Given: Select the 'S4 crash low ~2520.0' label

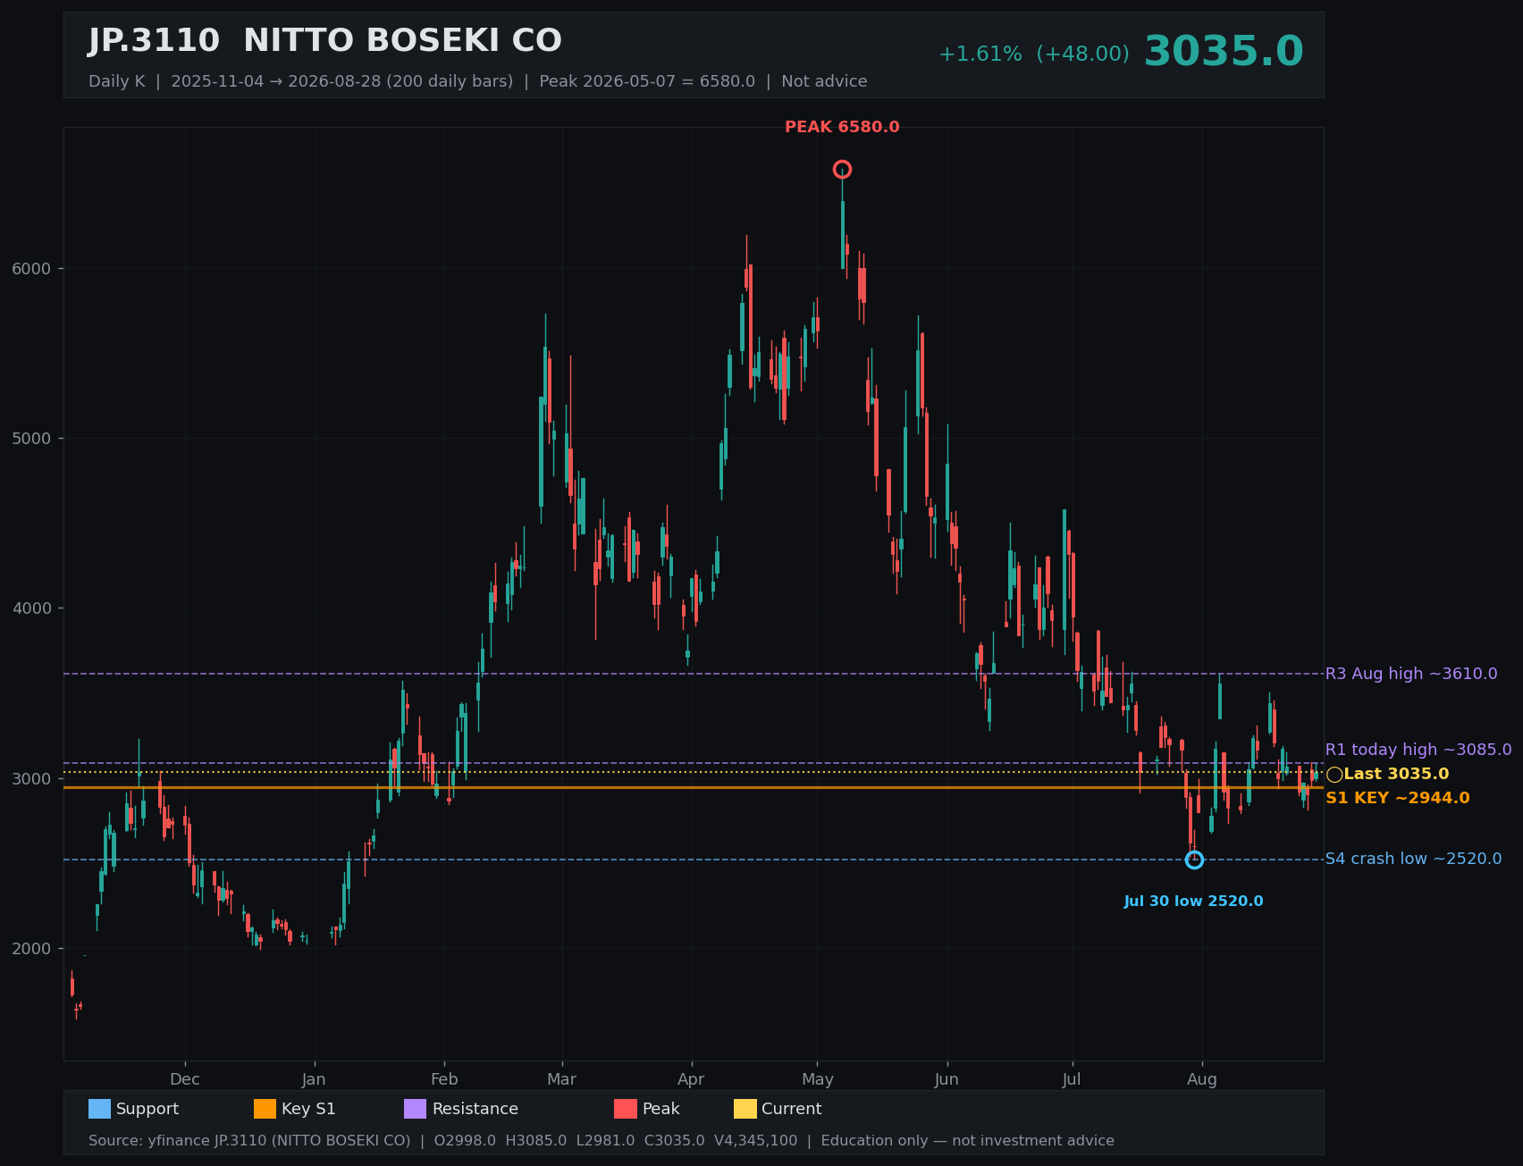Looking at the screenshot, I should click(1414, 859).
